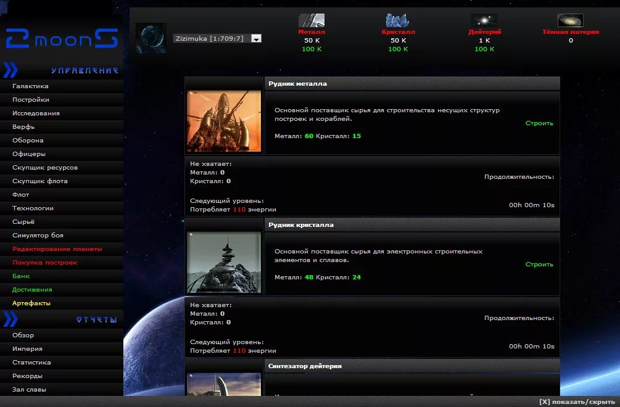
Task: Open Офицеры menu entry
Action: click(29, 154)
